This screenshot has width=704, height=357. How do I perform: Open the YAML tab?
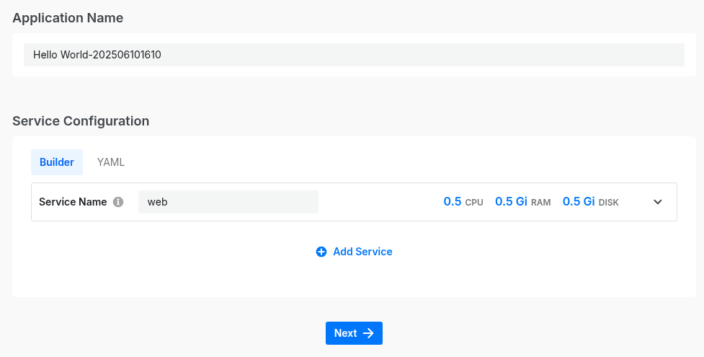pos(111,162)
